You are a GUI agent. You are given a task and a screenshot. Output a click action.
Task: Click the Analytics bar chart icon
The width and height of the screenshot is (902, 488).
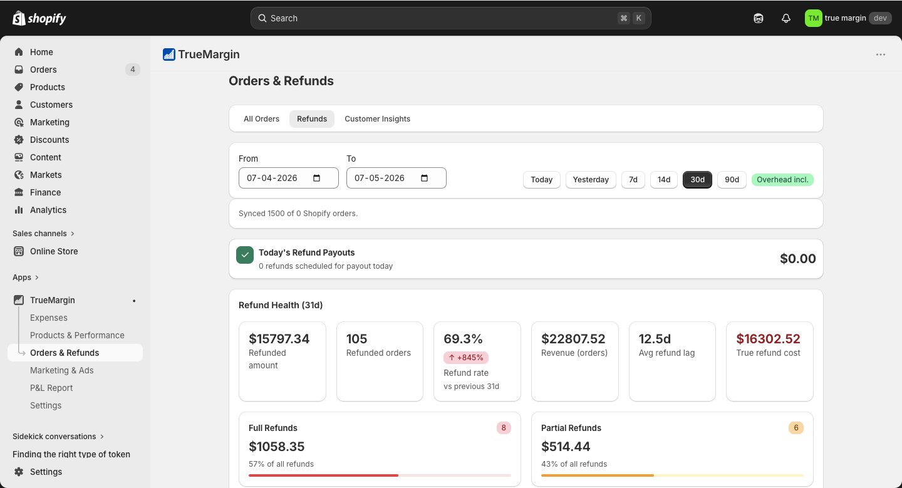coord(19,210)
